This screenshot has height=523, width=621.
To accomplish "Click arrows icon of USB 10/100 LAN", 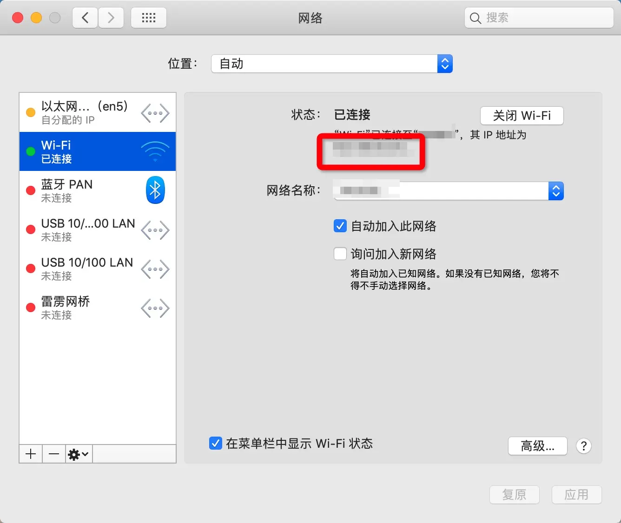I will tap(155, 269).
